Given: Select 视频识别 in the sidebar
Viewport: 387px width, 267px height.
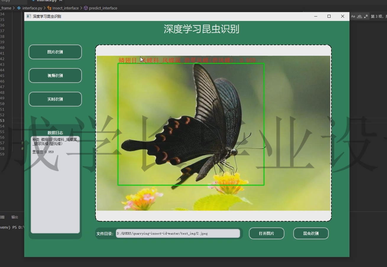Looking at the screenshot, I should click(55, 76).
